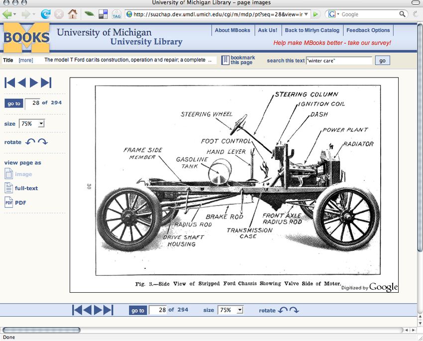
Task: Click the TAG toolbar icon
Action: 116,14
